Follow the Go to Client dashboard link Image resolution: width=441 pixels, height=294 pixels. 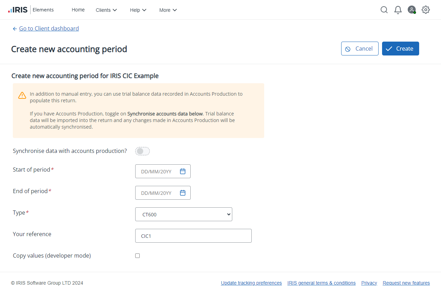(49, 28)
